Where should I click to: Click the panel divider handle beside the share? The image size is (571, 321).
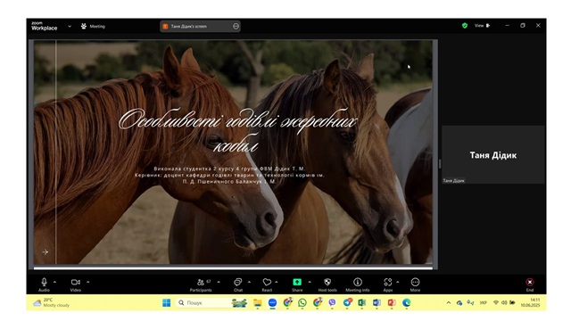pyautogui.click(x=440, y=164)
